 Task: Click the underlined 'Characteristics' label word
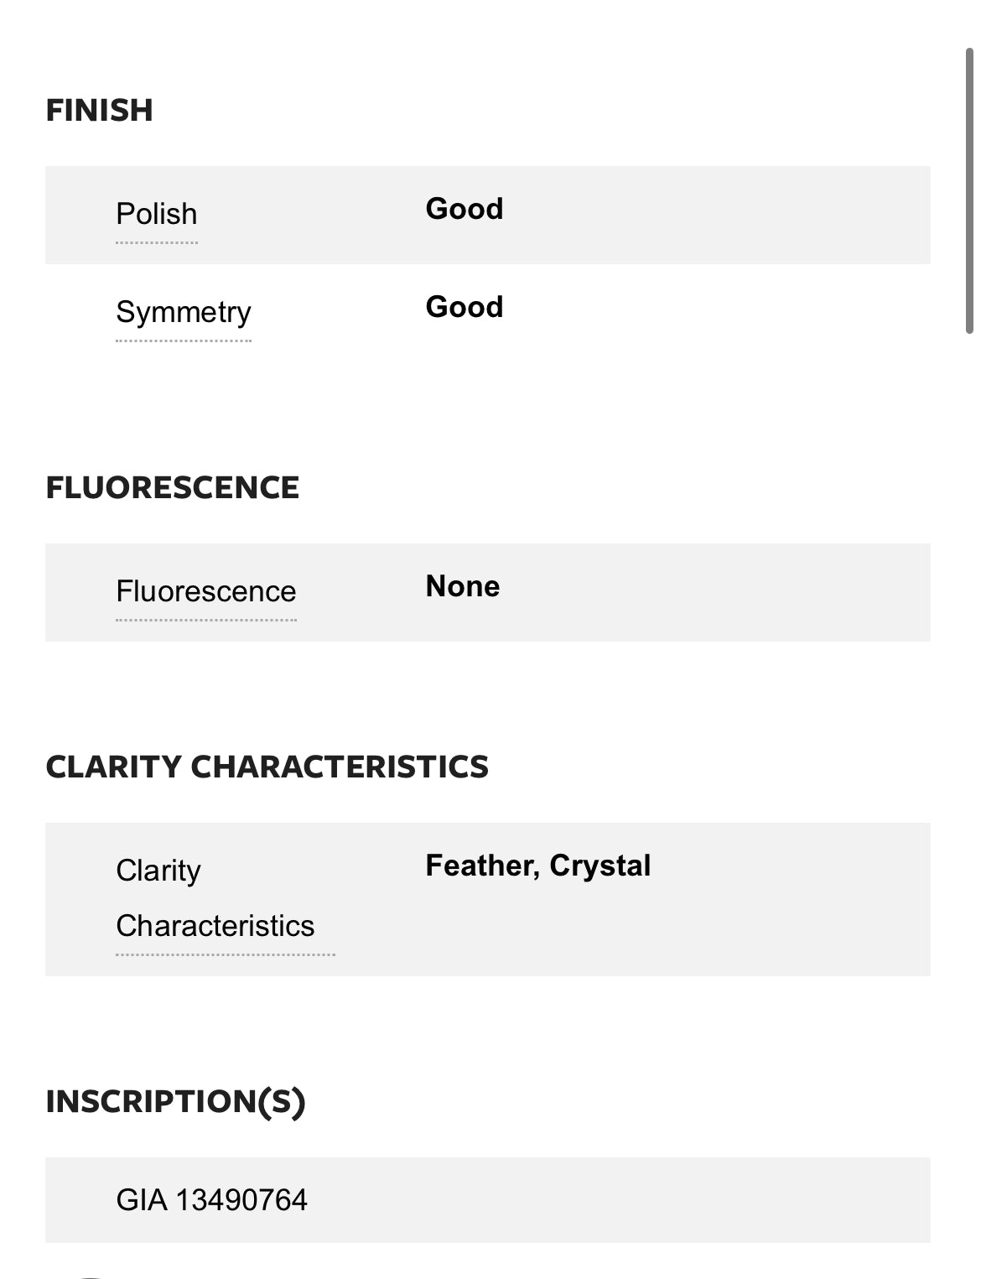click(215, 926)
